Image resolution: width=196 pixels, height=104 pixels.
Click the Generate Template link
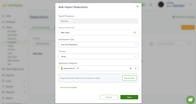(x=69, y=88)
